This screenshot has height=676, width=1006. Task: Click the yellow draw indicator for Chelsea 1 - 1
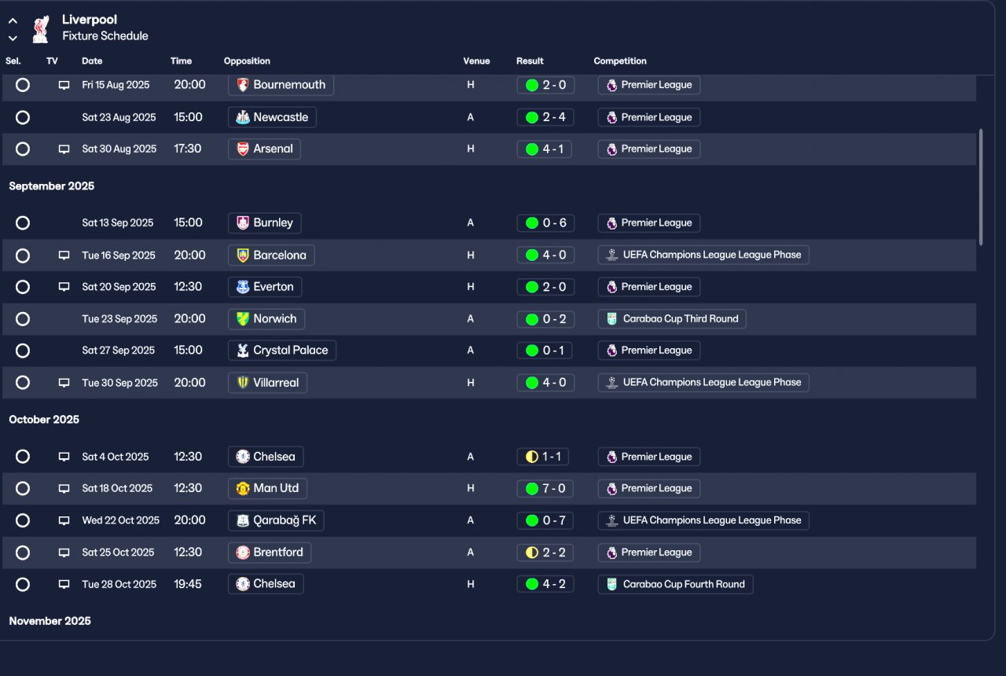point(532,457)
